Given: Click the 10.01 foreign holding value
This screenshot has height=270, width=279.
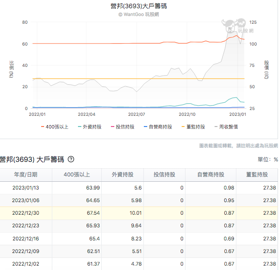Looking at the screenshot, I should pos(136,213).
